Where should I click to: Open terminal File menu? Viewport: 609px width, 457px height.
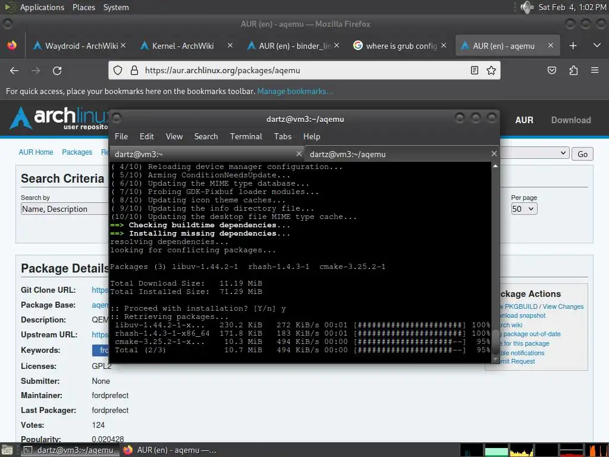(x=121, y=136)
